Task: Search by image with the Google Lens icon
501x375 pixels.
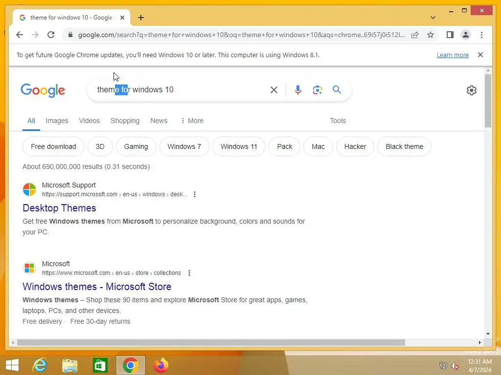Action: pos(317,90)
